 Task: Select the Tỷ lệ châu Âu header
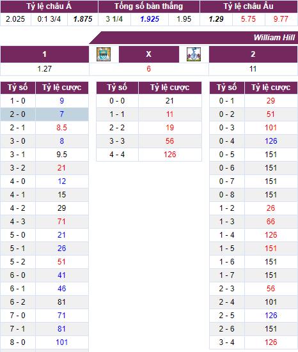pos(249,6)
